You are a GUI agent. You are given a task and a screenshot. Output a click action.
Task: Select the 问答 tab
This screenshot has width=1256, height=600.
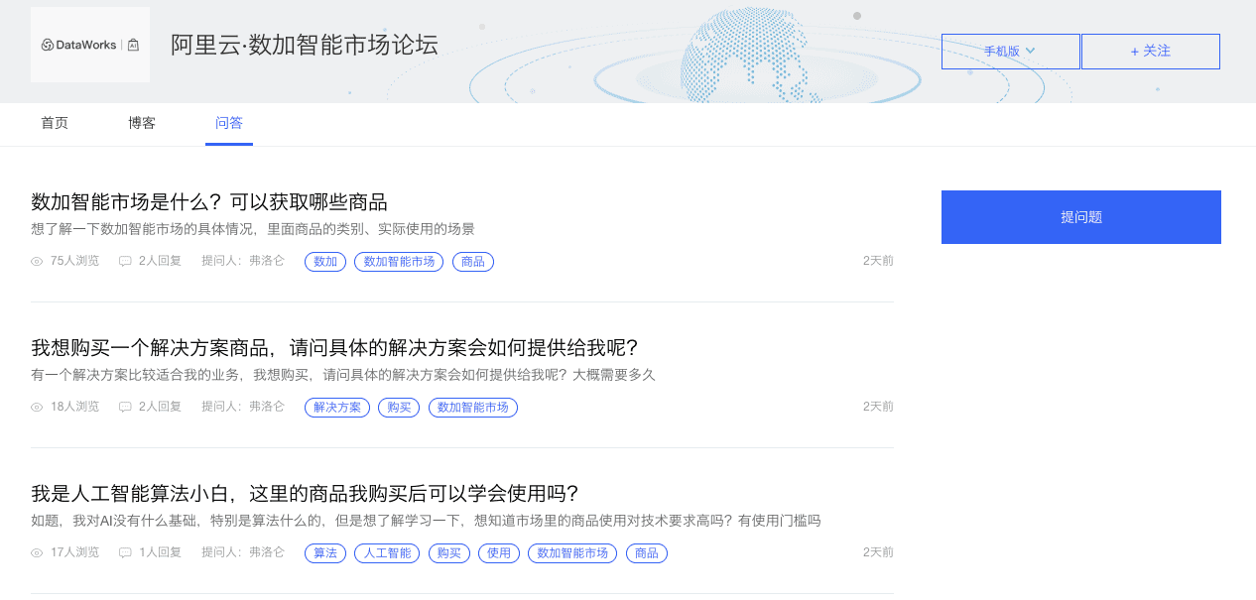point(229,123)
